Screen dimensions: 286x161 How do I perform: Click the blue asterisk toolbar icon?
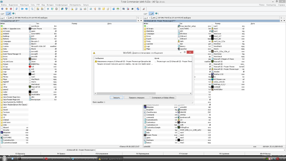(48, 9)
